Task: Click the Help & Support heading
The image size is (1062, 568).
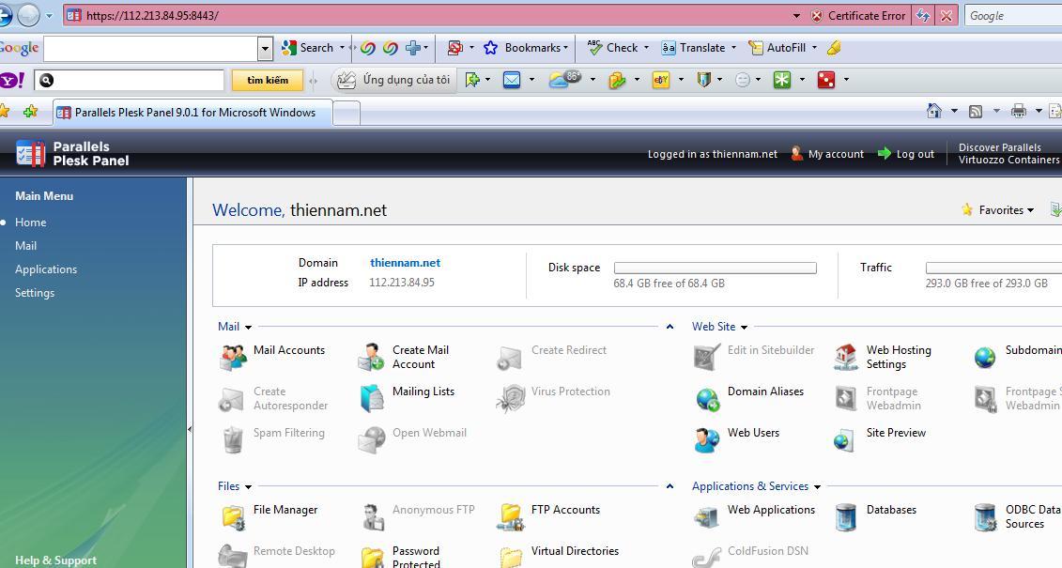Action: click(55, 560)
